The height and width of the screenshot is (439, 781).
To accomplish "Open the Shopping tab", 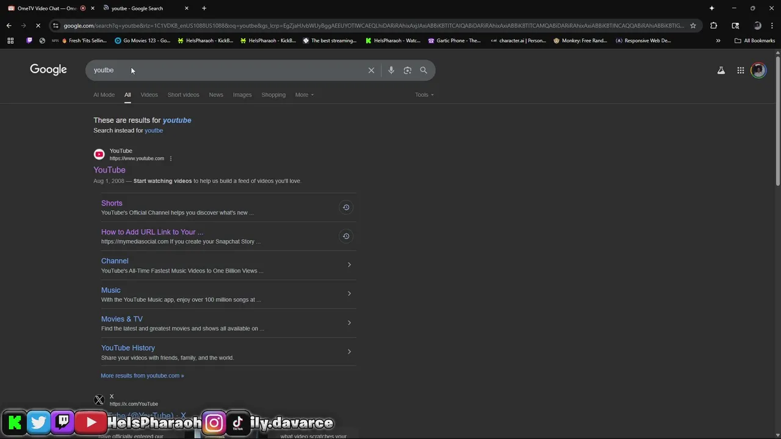I will [273, 95].
